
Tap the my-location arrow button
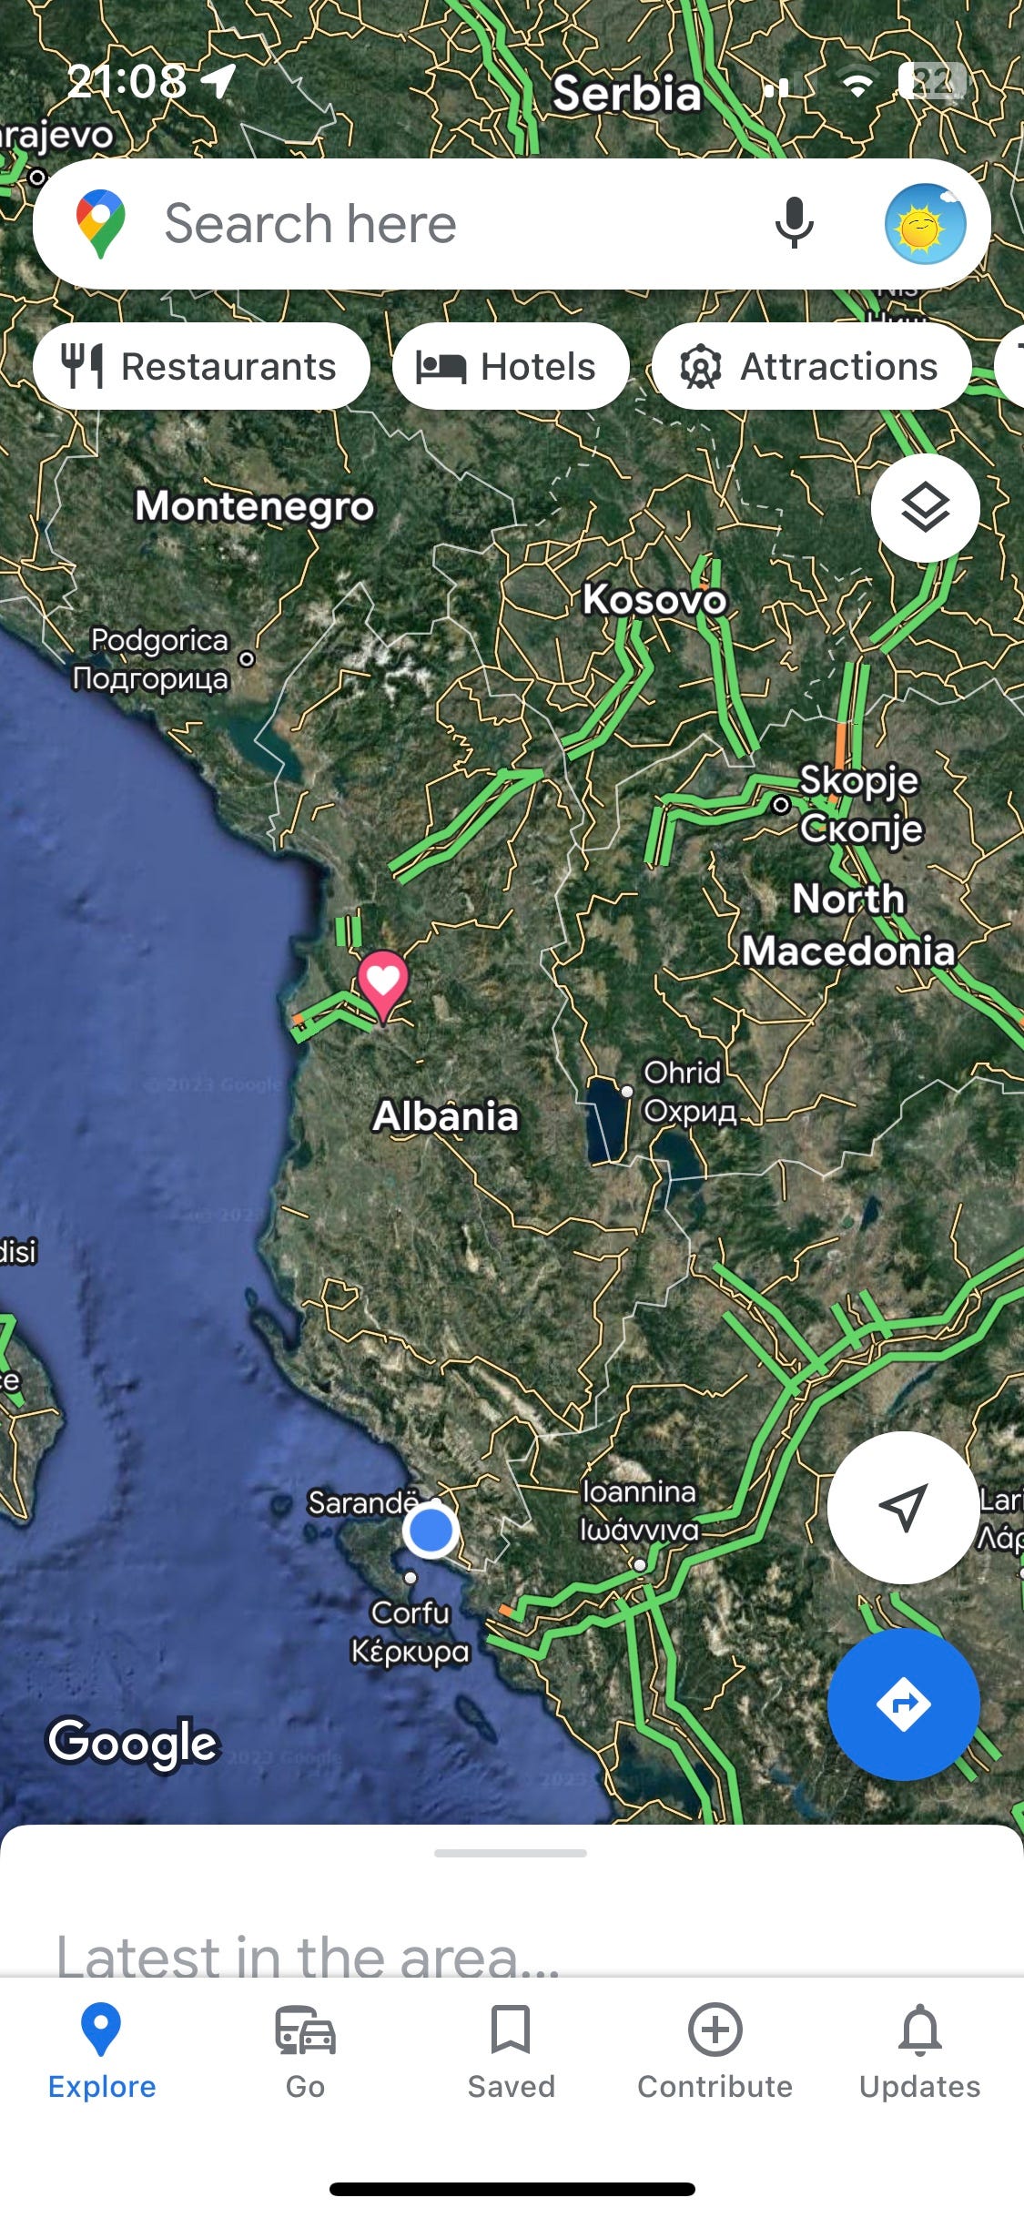pyautogui.click(x=903, y=1507)
